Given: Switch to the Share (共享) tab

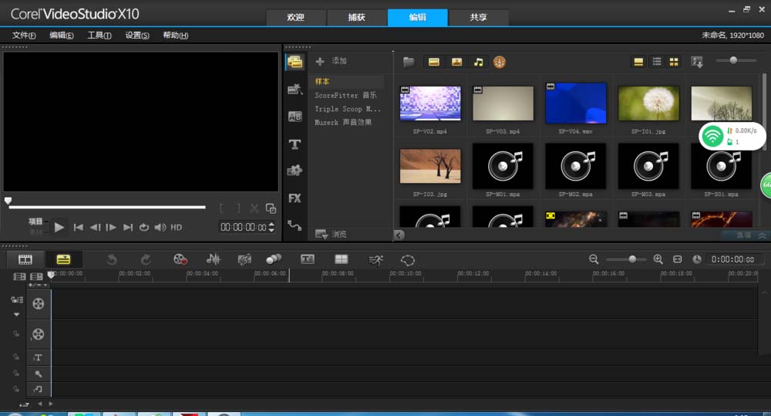Looking at the screenshot, I should (x=478, y=18).
